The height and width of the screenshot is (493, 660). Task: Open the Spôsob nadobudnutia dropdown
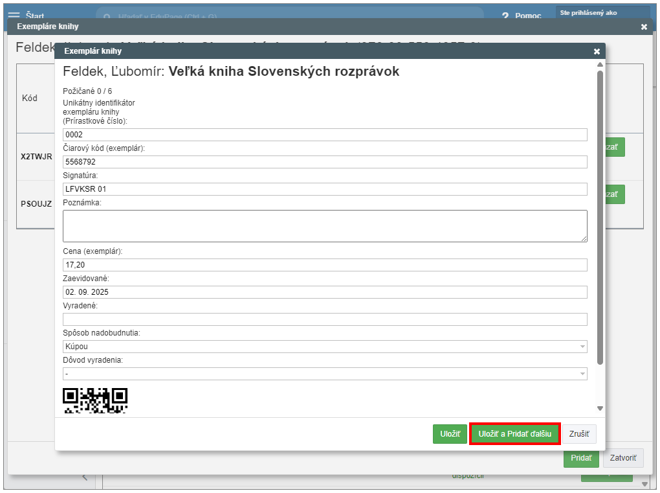pyautogui.click(x=325, y=347)
